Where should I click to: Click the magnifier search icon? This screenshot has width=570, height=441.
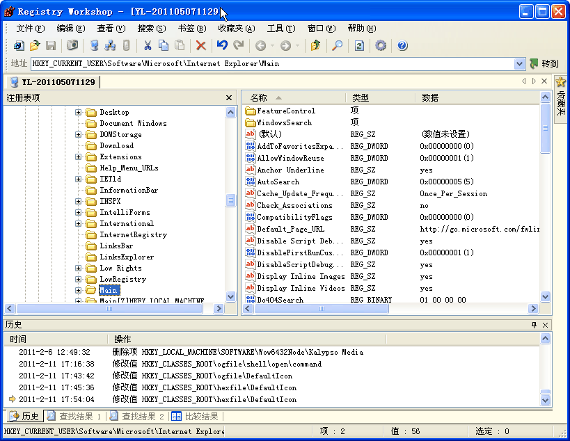tap(337, 46)
